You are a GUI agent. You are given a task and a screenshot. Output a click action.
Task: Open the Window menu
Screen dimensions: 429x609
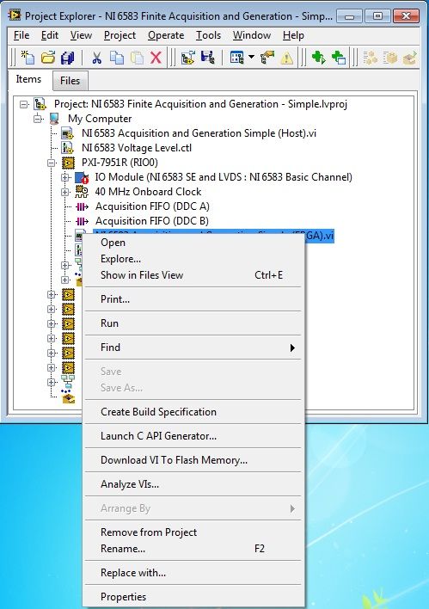tap(252, 35)
